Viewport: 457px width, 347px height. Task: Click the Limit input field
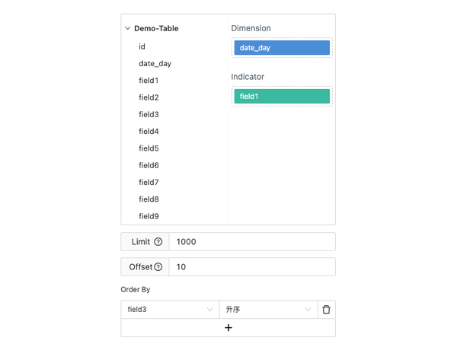point(251,242)
